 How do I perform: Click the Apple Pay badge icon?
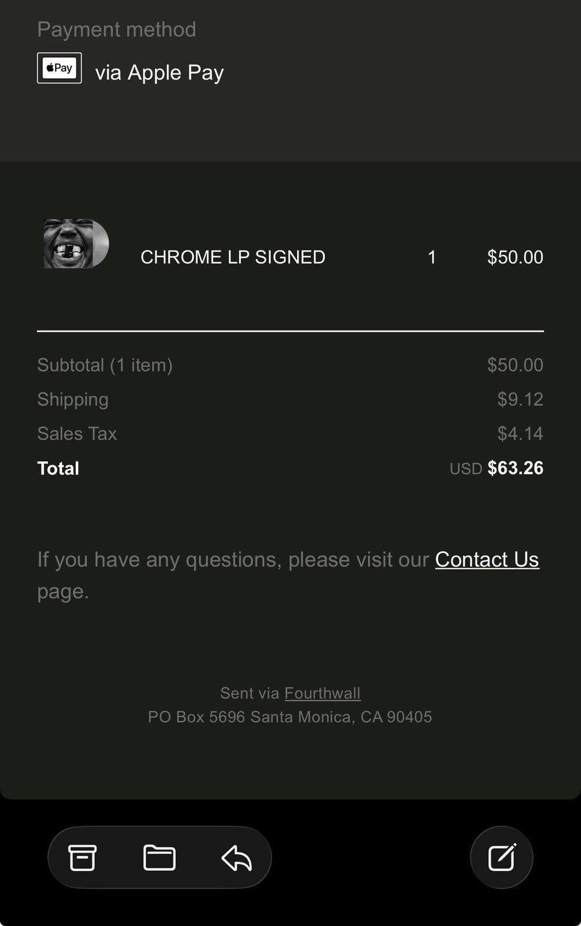(60, 68)
